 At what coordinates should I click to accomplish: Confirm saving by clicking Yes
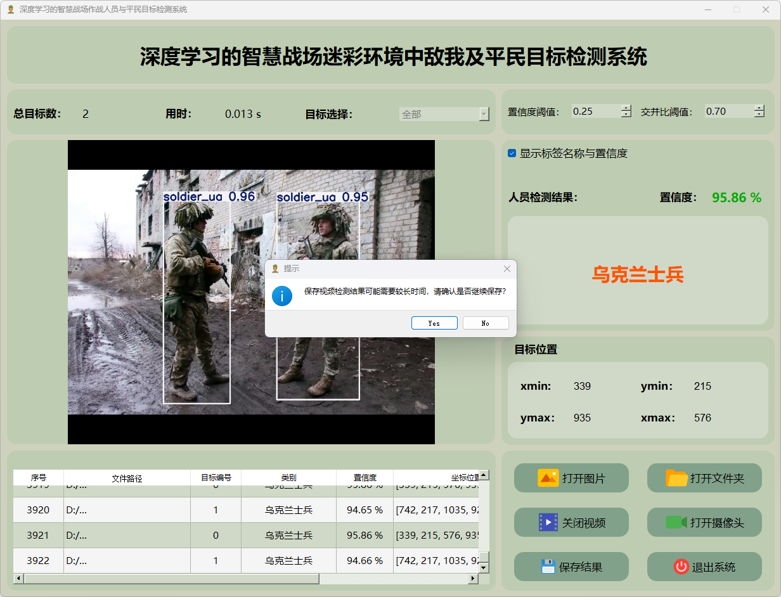[x=434, y=323]
